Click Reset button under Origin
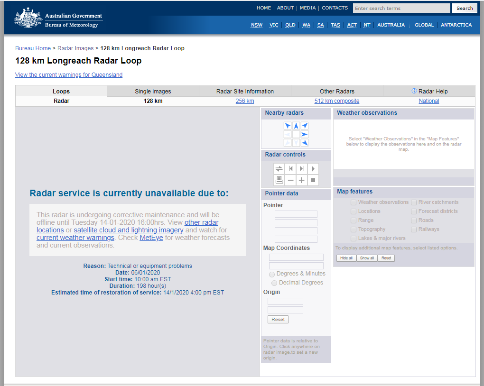The image size is (484, 386). pos(278,319)
